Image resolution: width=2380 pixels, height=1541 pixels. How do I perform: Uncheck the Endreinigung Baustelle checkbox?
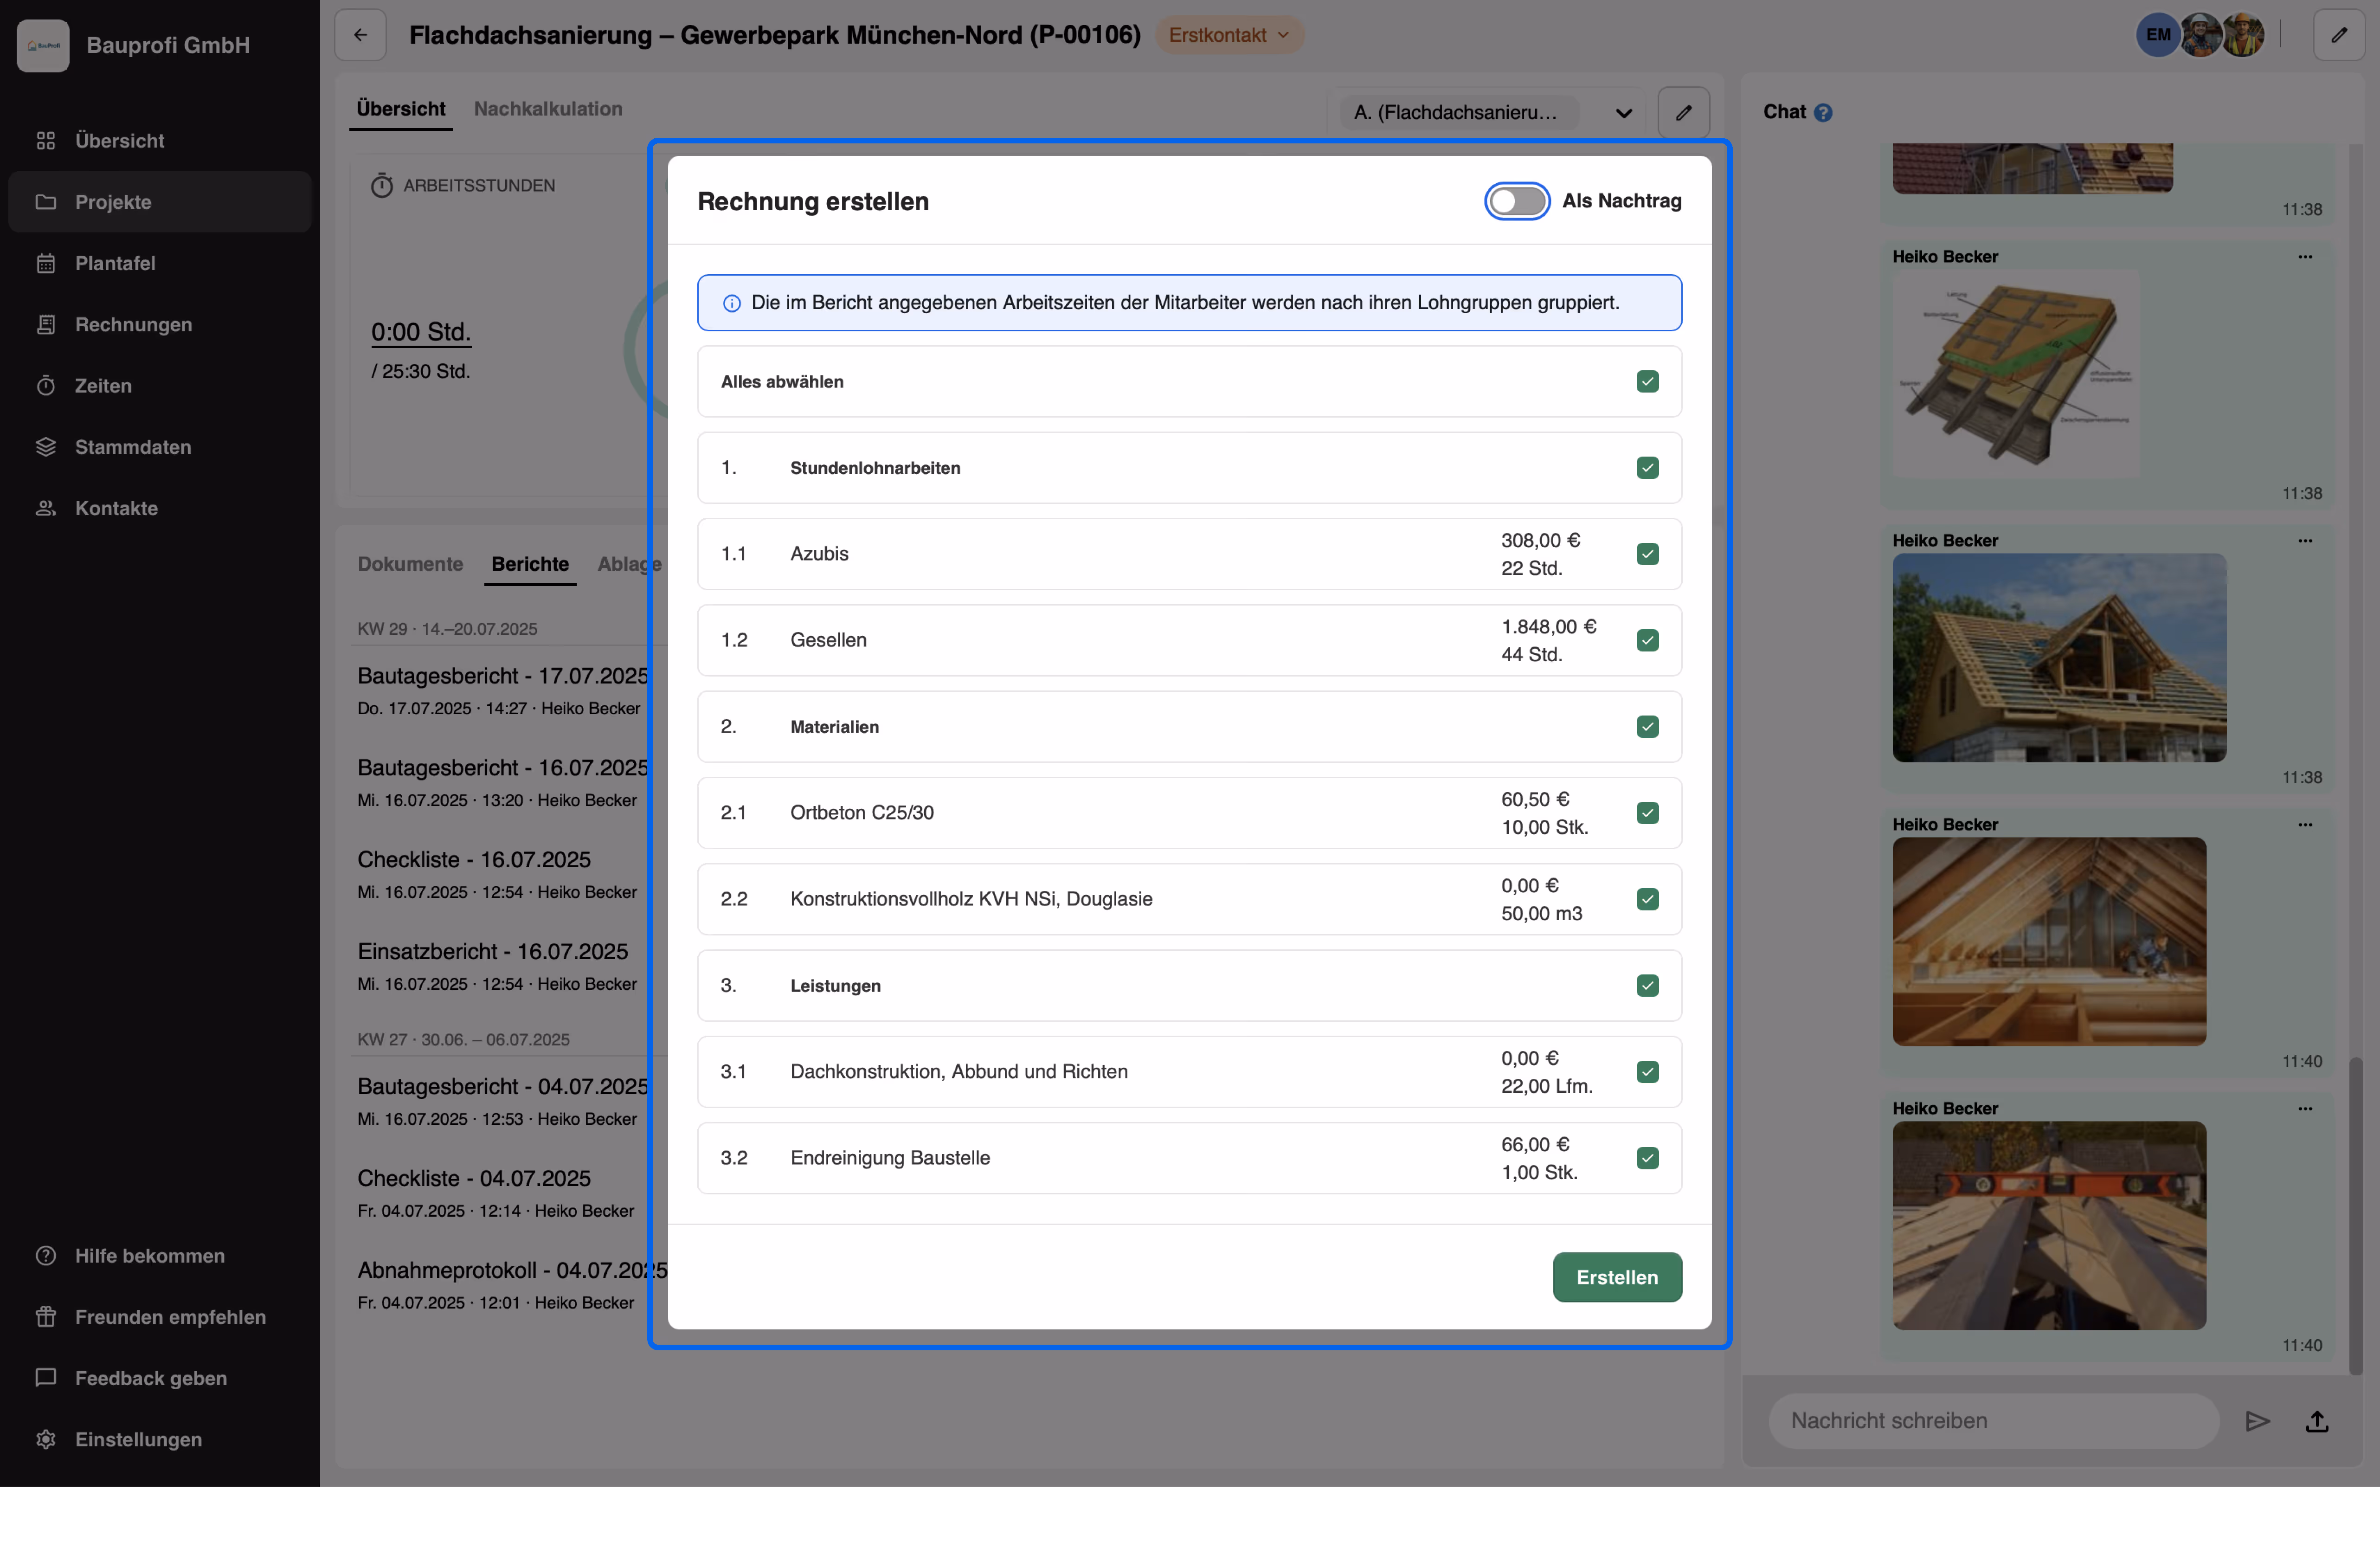1647,1158
